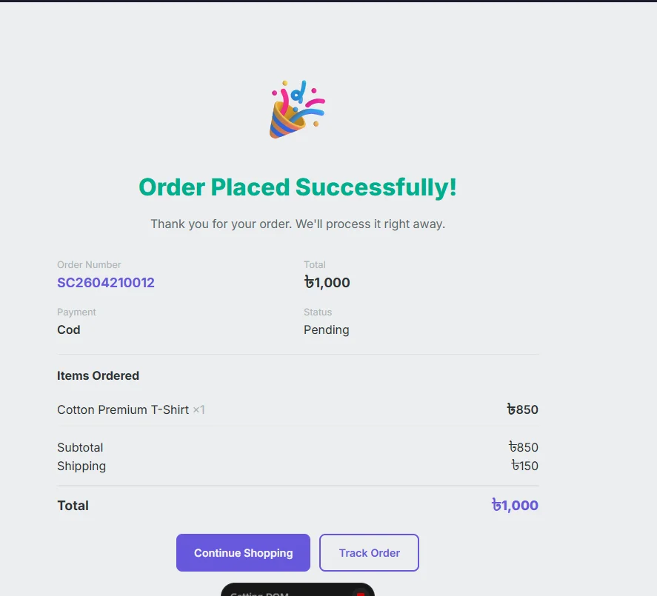This screenshot has height=596, width=657.
Task: Open Track Order
Action: click(369, 552)
